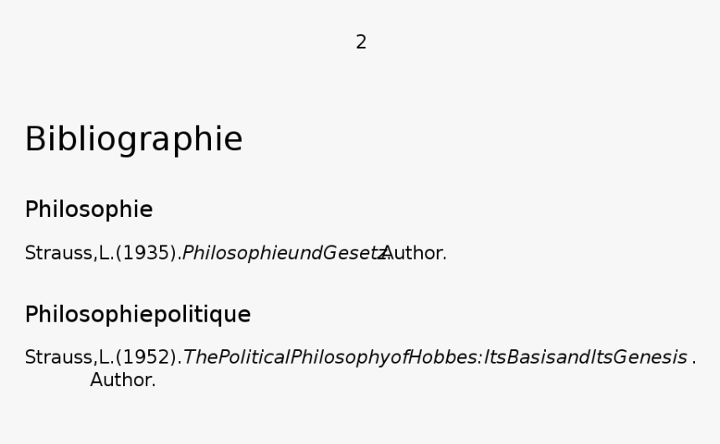This screenshot has width=720, height=444.
Task: Click "Author." after the Gesetz title
Action: pos(414,253)
